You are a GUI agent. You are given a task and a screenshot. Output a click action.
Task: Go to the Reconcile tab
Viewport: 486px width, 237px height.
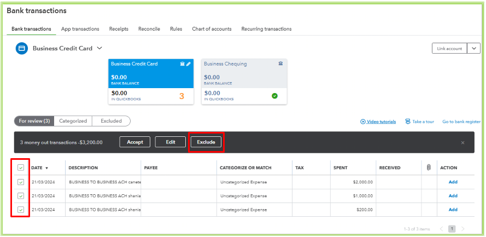pos(149,29)
